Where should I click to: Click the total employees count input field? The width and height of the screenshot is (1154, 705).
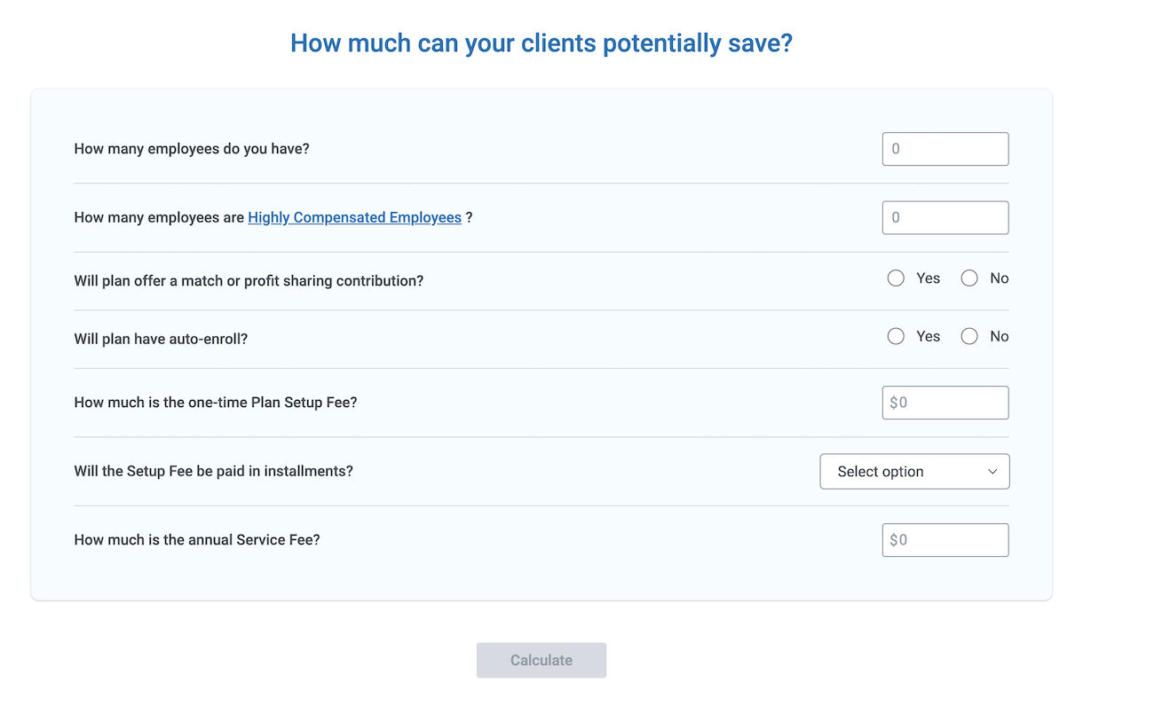945,149
